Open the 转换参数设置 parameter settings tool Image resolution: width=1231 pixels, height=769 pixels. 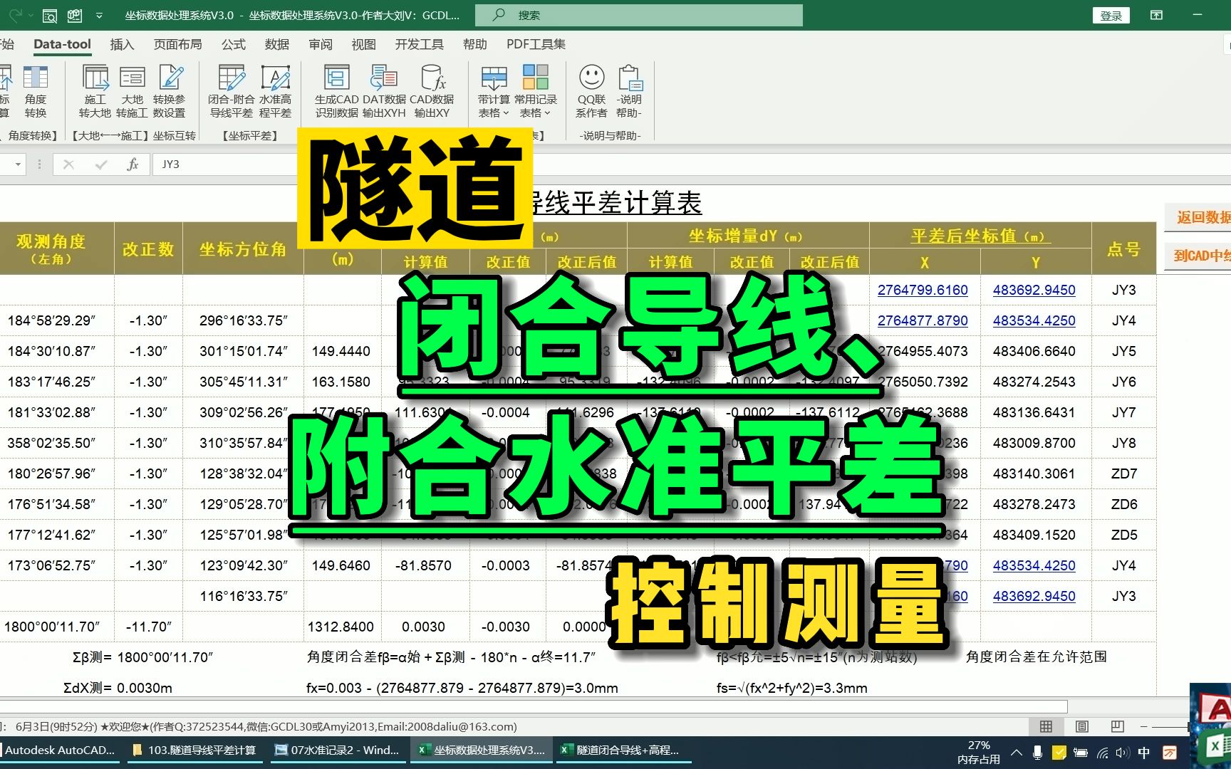tap(171, 91)
